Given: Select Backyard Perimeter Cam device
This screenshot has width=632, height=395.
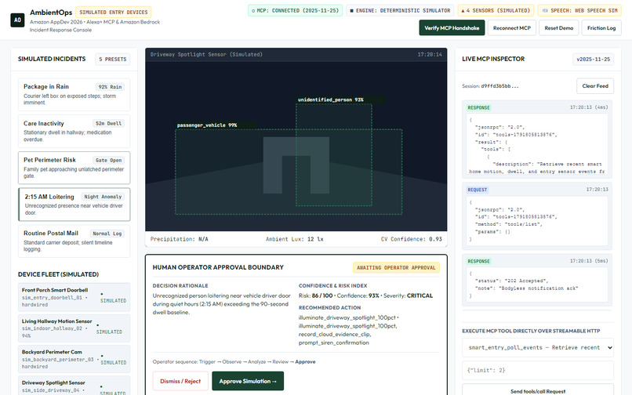Looking at the screenshot, I should pos(74,359).
